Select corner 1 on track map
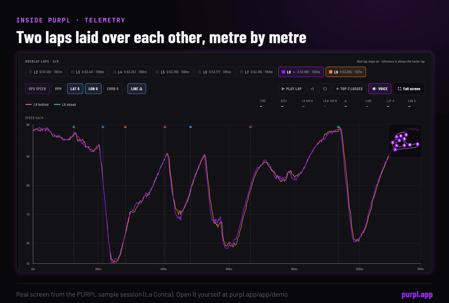 coord(395,149)
